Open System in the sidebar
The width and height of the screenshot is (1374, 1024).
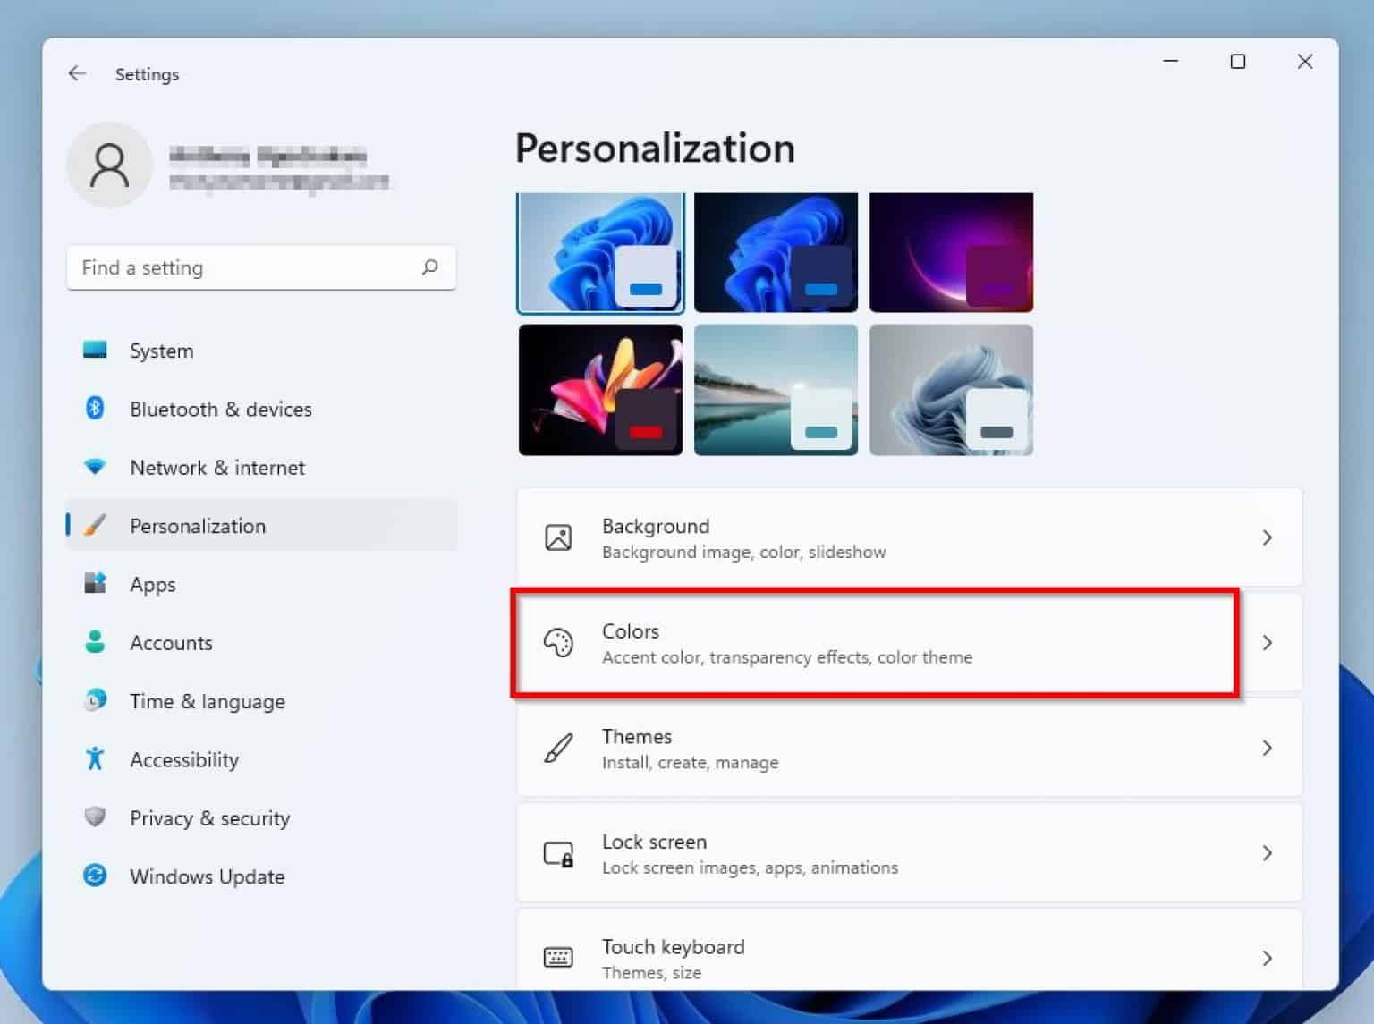(x=261, y=351)
